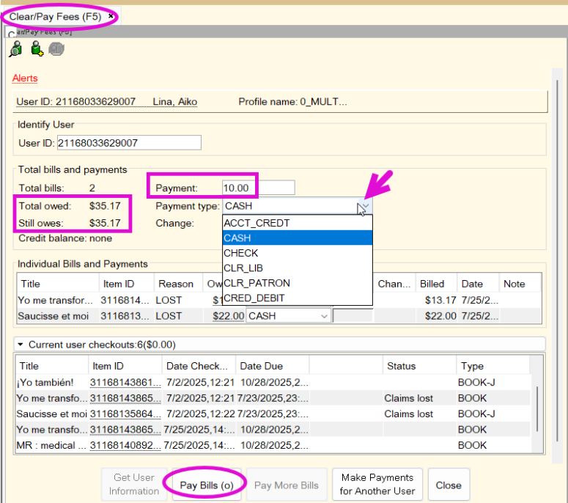Click the Payment amount field showing 10.00
The height and width of the screenshot is (503, 568).
[258, 188]
